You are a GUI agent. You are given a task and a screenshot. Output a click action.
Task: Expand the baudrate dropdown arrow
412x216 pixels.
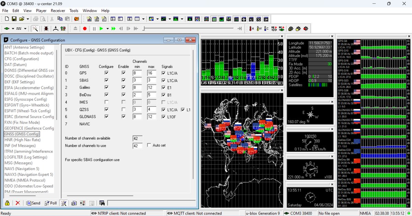(x=26, y=29)
